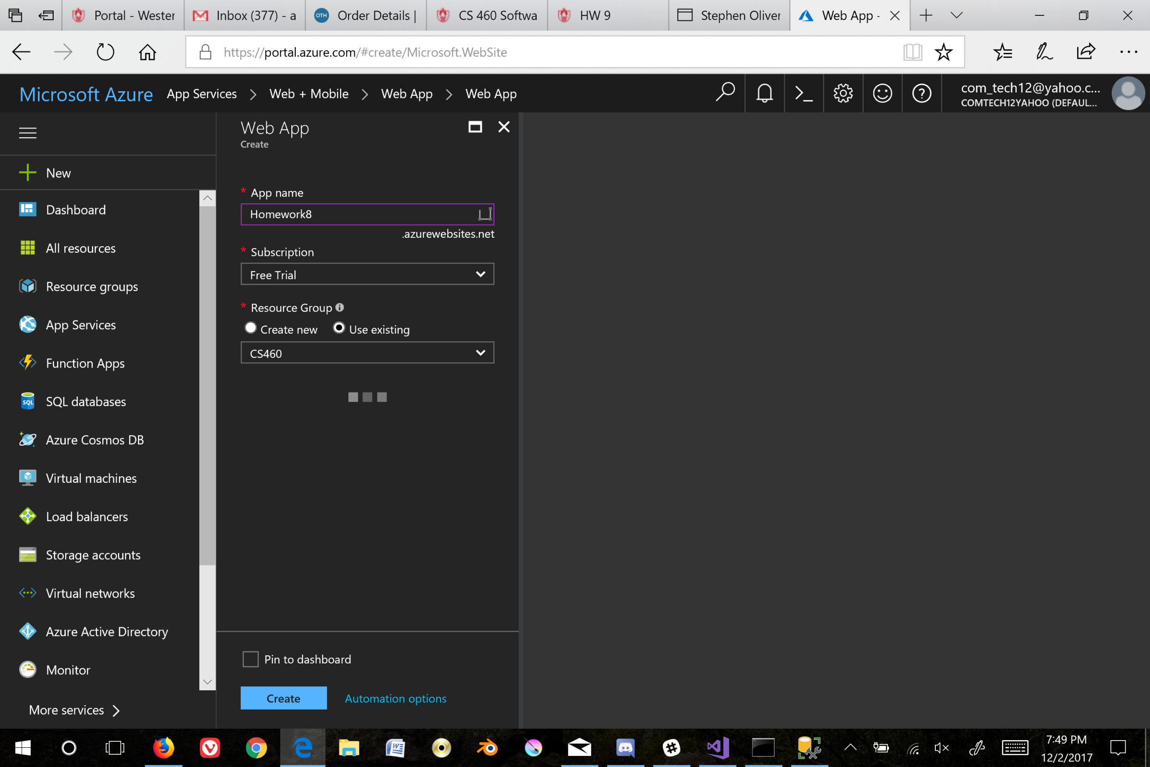
Task: Click the feedback smiley icon
Action: (x=882, y=93)
